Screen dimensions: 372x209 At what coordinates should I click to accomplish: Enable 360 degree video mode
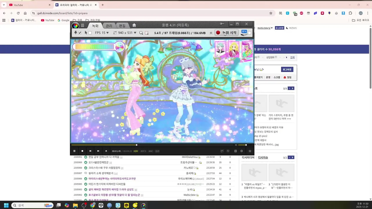222,151
